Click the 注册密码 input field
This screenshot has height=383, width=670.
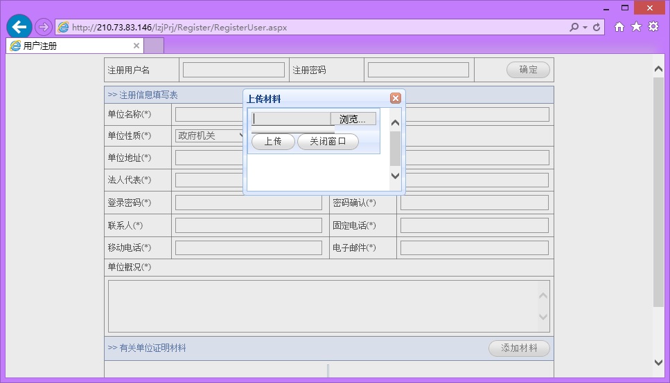418,70
